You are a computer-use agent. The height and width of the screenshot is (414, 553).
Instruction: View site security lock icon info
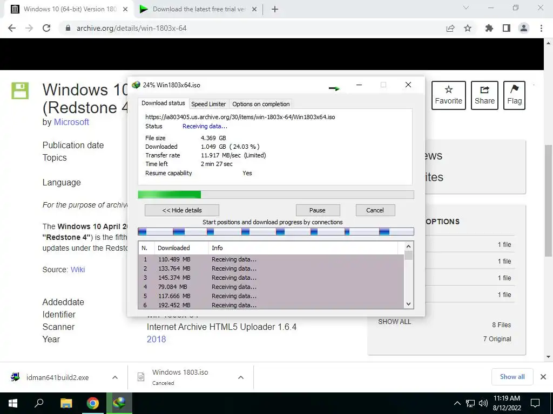[x=68, y=28]
